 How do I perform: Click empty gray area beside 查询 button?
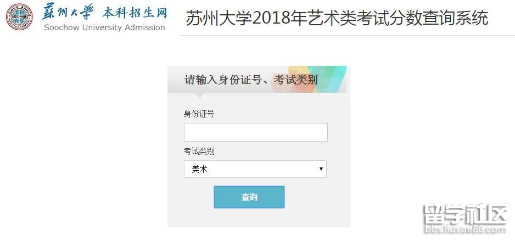(x=318, y=198)
